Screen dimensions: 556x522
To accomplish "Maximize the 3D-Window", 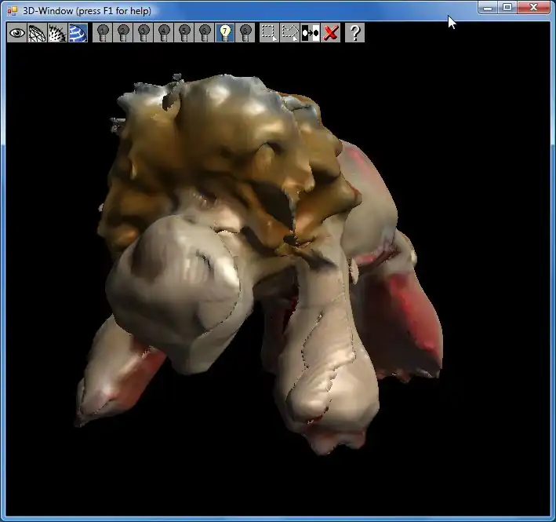I will coord(507,7).
